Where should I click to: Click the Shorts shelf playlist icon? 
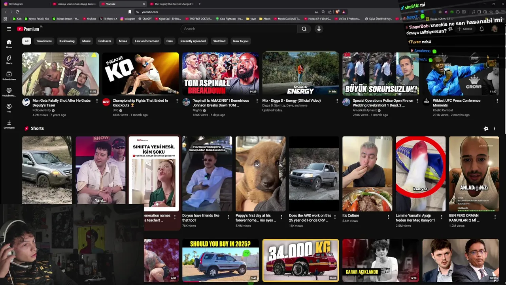tap(486, 129)
